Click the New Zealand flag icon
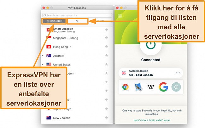205x128 pixels. [x=49, y=118]
